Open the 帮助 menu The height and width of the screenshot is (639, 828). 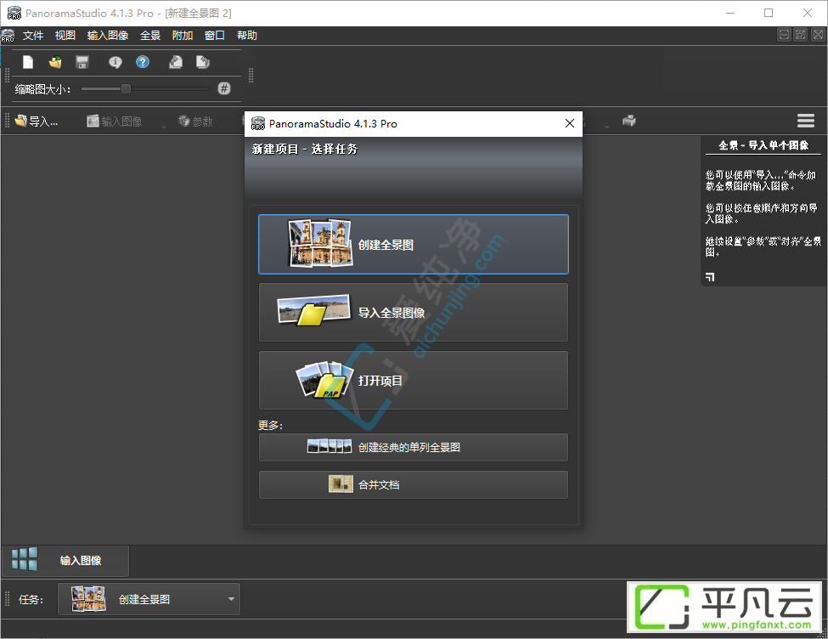(x=246, y=36)
